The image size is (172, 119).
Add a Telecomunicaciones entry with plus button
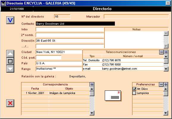coord(166,52)
